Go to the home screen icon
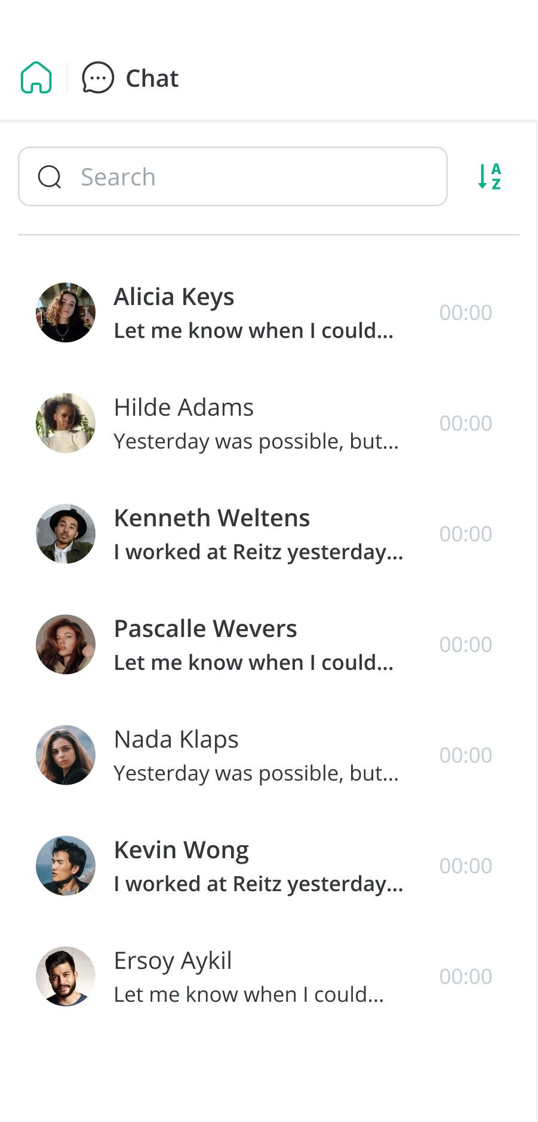538x1122 pixels. pyautogui.click(x=36, y=78)
